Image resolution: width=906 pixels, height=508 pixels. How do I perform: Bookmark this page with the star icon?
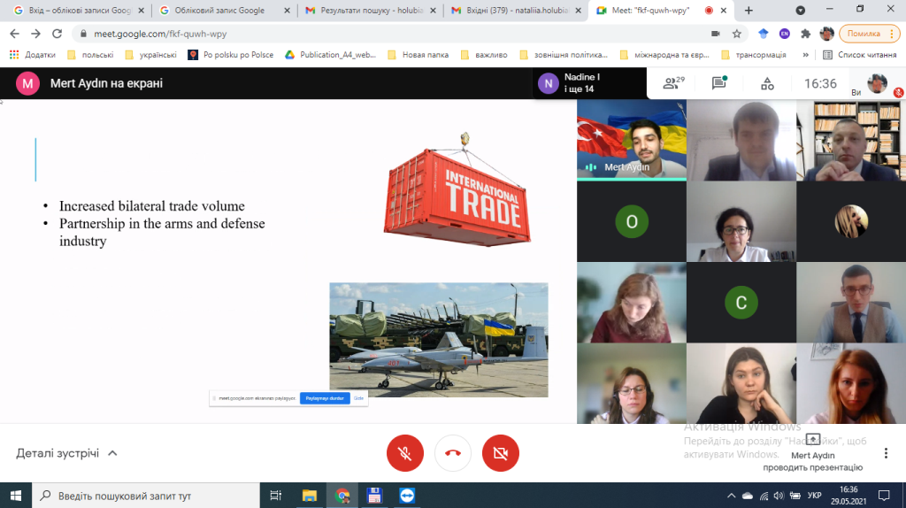point(736,34)
